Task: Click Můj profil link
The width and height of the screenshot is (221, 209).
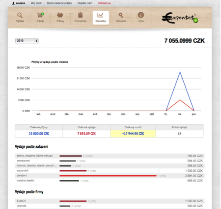Action: [x=36, y=3]
